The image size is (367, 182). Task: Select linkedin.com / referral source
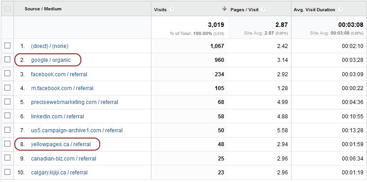tap(57, 117)
